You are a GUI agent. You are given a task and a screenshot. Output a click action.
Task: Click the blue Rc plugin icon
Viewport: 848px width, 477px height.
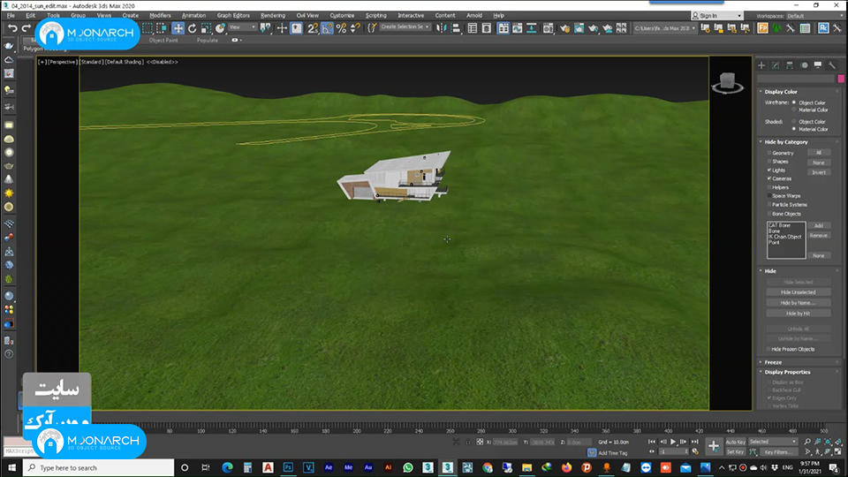[x=823, y=28]
